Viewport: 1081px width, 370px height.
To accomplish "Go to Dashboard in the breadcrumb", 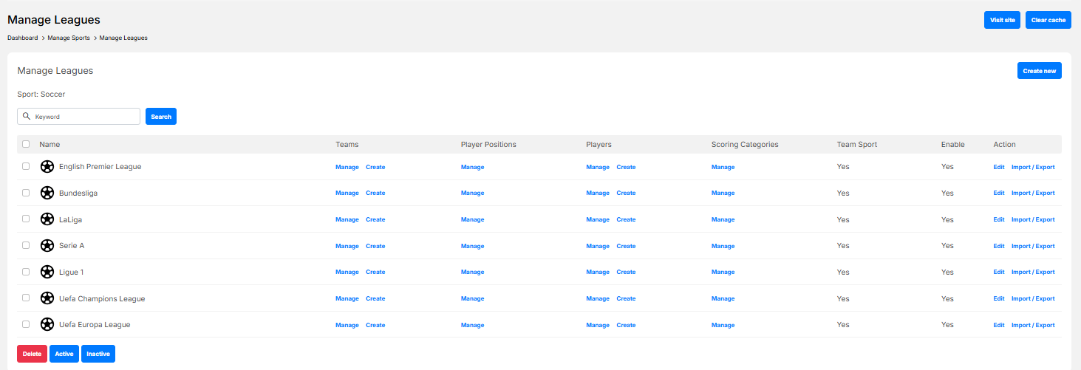I will [x=22, y=38].
